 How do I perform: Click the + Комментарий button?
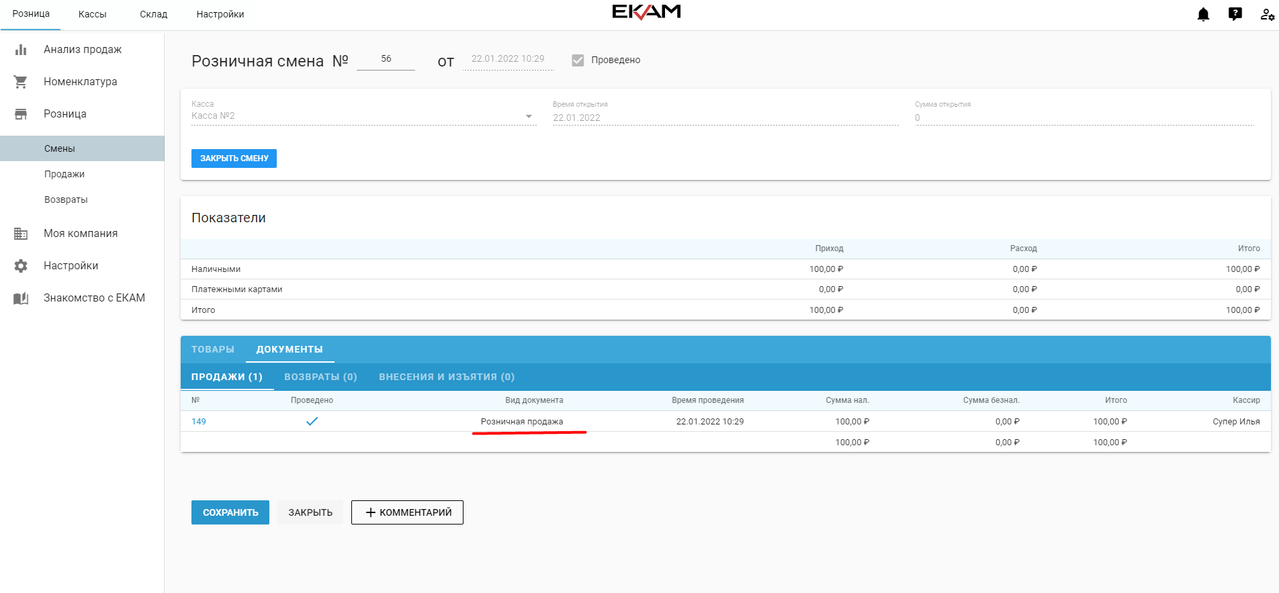[x=407, y=512]
